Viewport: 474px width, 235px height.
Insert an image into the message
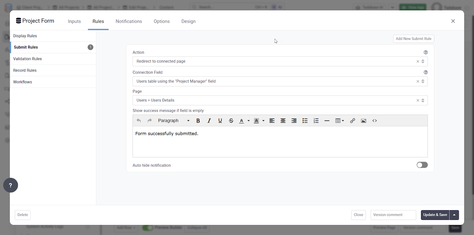[x=363, y=121]
